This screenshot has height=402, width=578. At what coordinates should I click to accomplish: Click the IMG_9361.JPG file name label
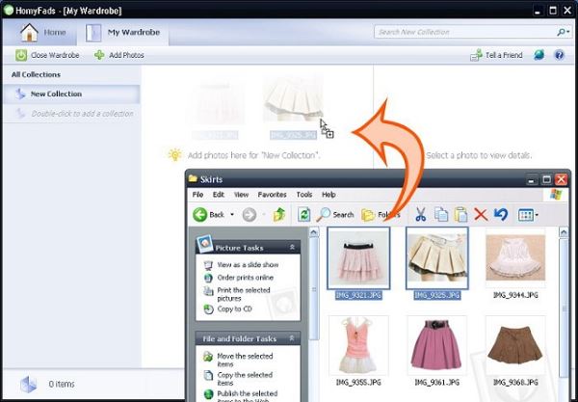point(436,382)
